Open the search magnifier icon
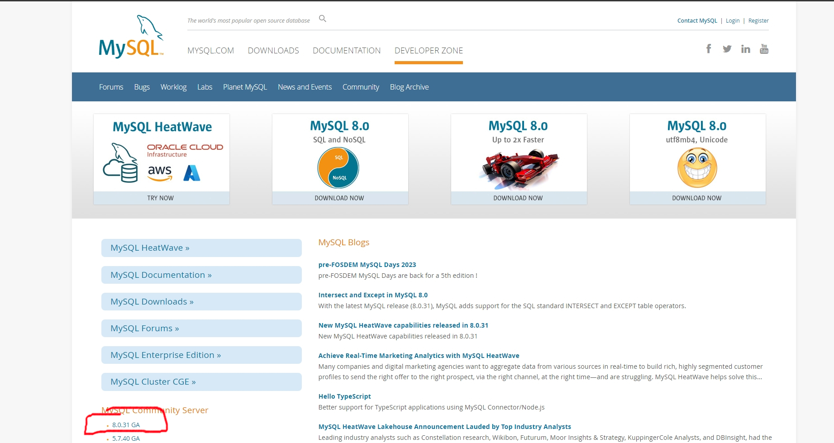The height and width of the screenshot is (443, 834). coord(322,19)
